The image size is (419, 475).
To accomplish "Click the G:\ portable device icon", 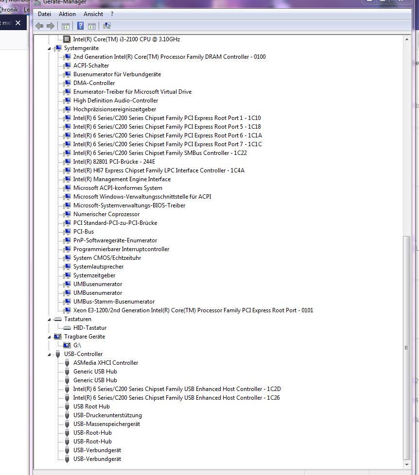I will pyautogui.click(x=67, y=345).
